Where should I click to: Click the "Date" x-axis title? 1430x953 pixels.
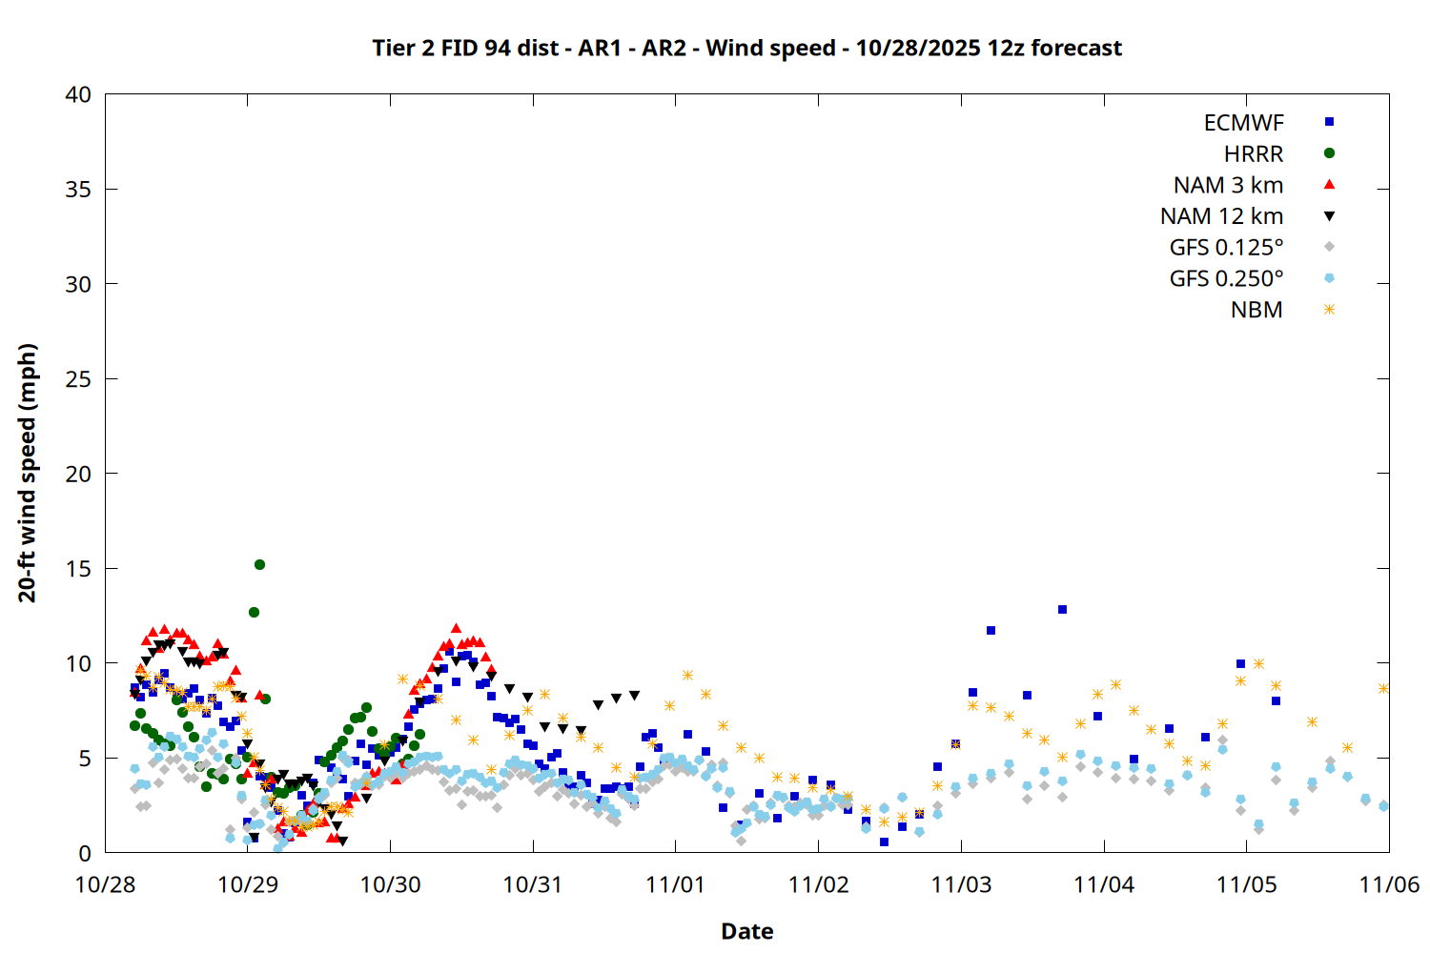[x=746, y=931]
